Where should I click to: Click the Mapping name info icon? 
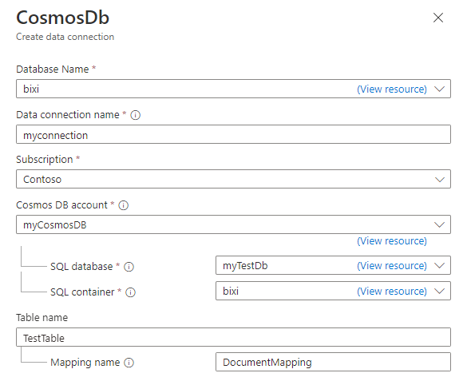(129, 363)
